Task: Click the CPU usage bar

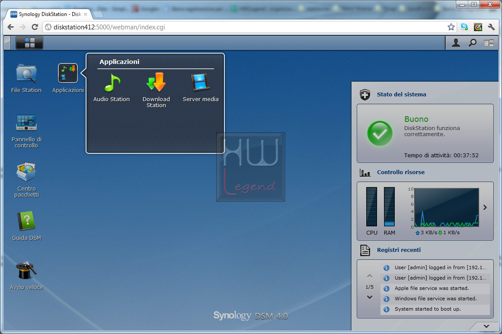Action: tap(372, 207)
